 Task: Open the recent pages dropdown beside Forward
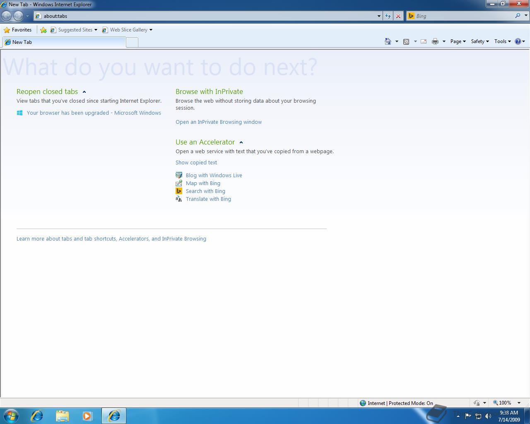tap(27, 16)
